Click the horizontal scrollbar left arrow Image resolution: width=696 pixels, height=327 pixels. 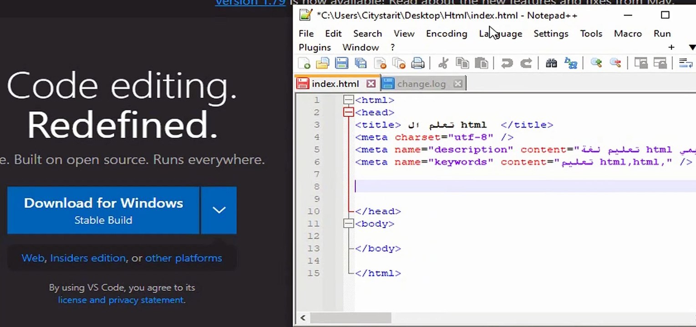click(x=303, y=317)
